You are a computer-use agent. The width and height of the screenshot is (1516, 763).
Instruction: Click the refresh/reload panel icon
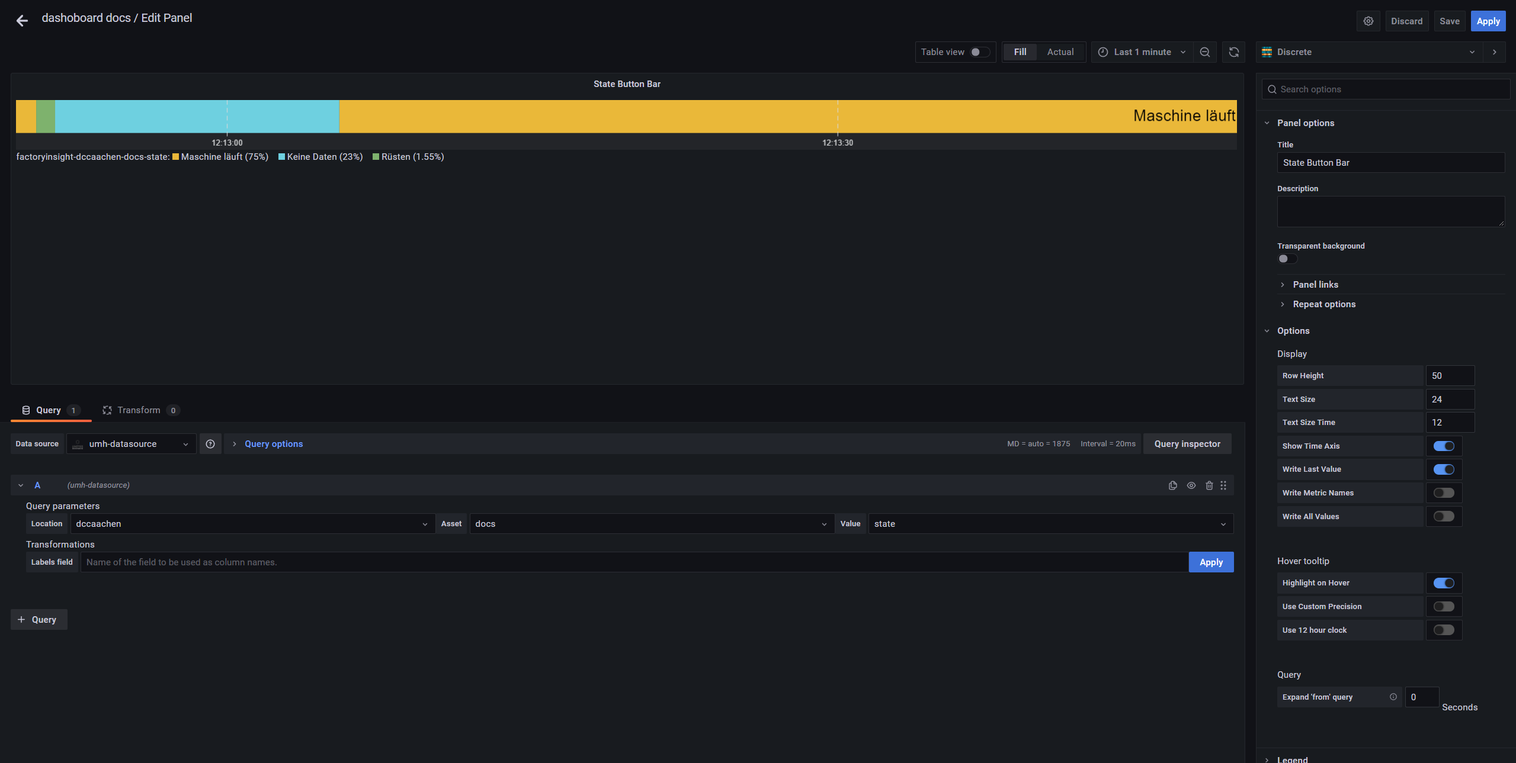pos(1233,51)
